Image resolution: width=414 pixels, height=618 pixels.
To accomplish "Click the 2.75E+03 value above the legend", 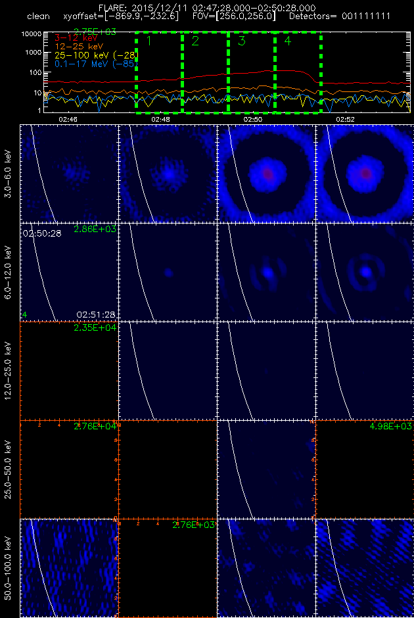I will 95,32.
